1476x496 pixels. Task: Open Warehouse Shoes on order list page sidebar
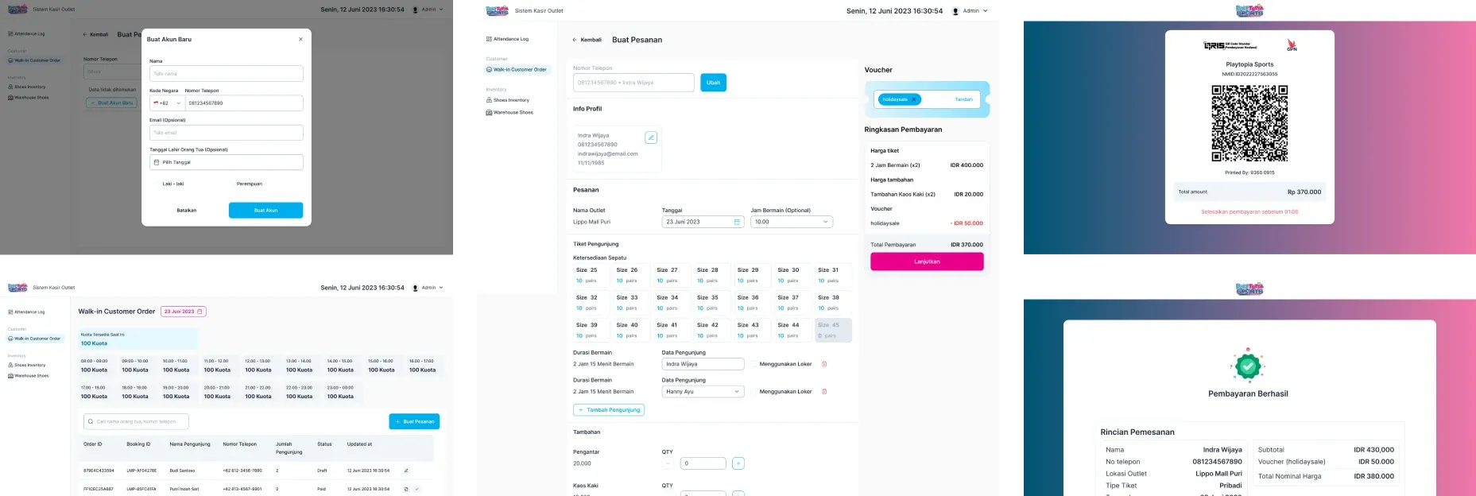pyautogui.click(x=28, y=376)
